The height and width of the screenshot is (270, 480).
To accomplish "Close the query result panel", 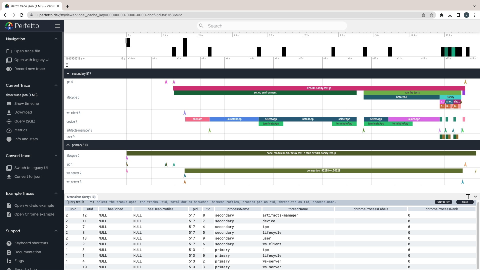I will click(x=465, y=202).
